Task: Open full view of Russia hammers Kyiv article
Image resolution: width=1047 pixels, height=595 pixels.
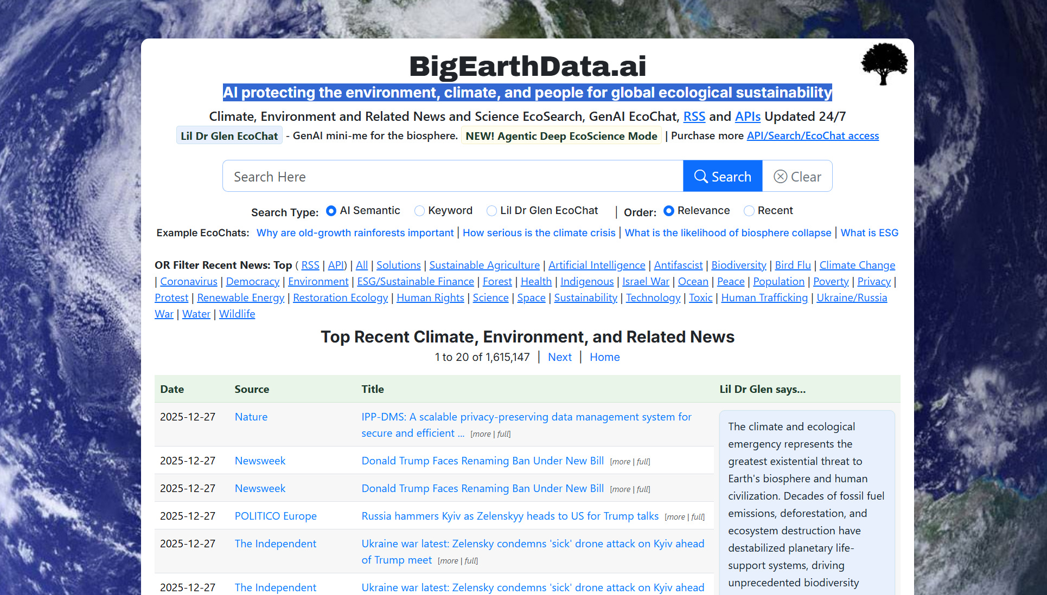Action: pyautogui.click(x=698, y=518)
